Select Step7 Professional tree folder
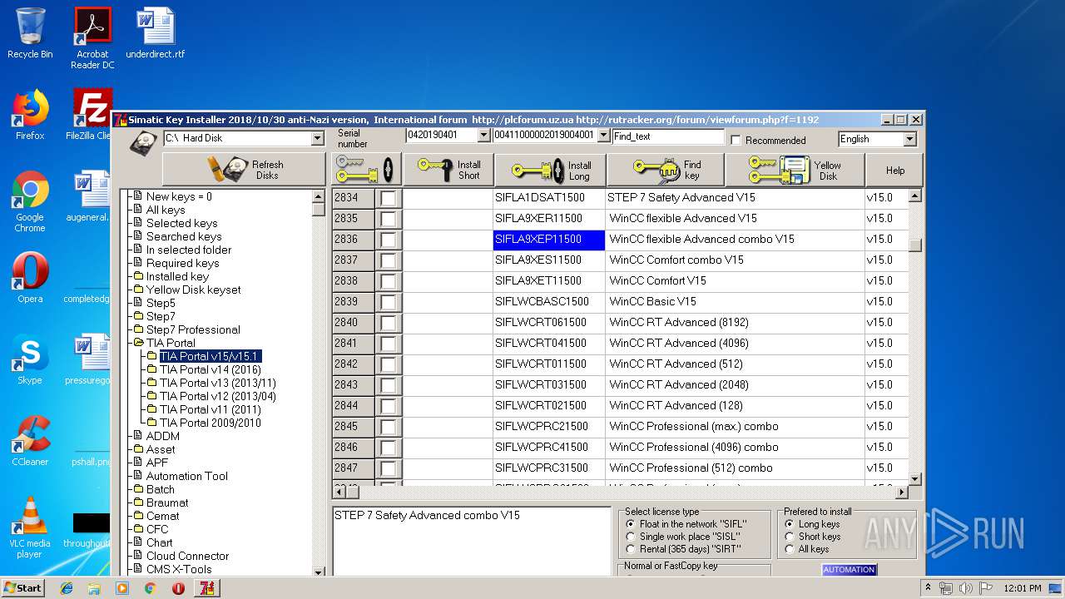 coord(193,329)
